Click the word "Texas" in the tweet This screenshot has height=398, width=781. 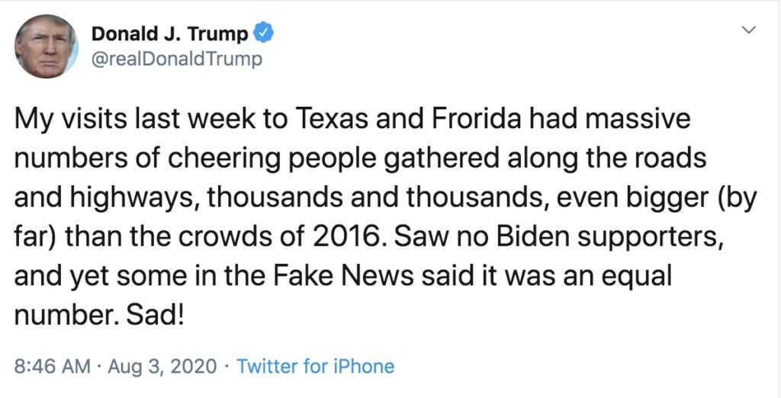tap(320, 120)
